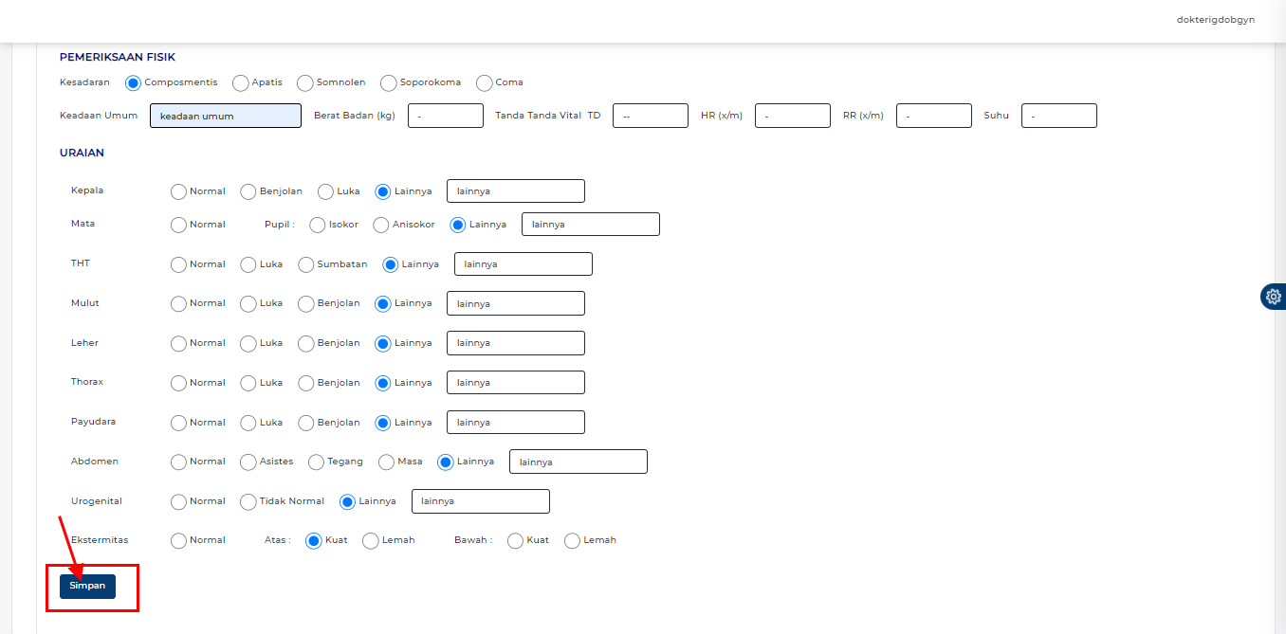
Task: Select Luka for Mulut
Action: (247, 302)
